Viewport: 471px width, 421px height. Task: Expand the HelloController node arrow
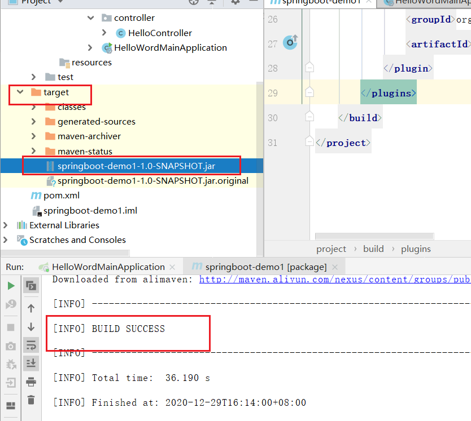coord(104,32)
